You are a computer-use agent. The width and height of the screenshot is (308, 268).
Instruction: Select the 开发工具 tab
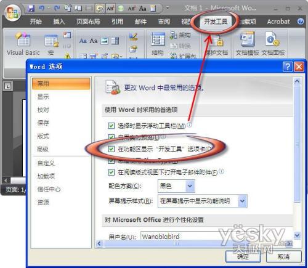click(x=216, y=22)
